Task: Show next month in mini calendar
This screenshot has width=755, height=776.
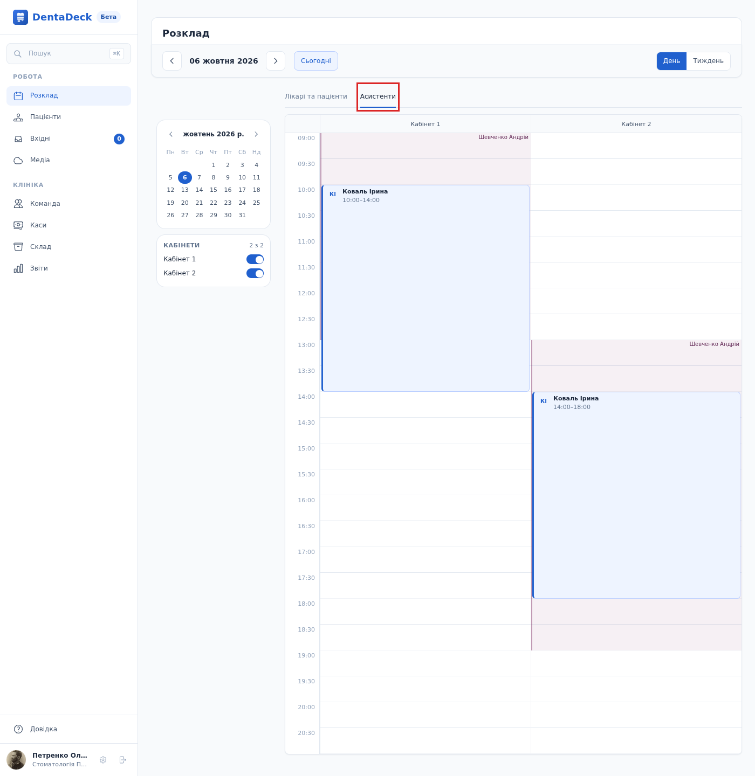Action: click(256, 134)
